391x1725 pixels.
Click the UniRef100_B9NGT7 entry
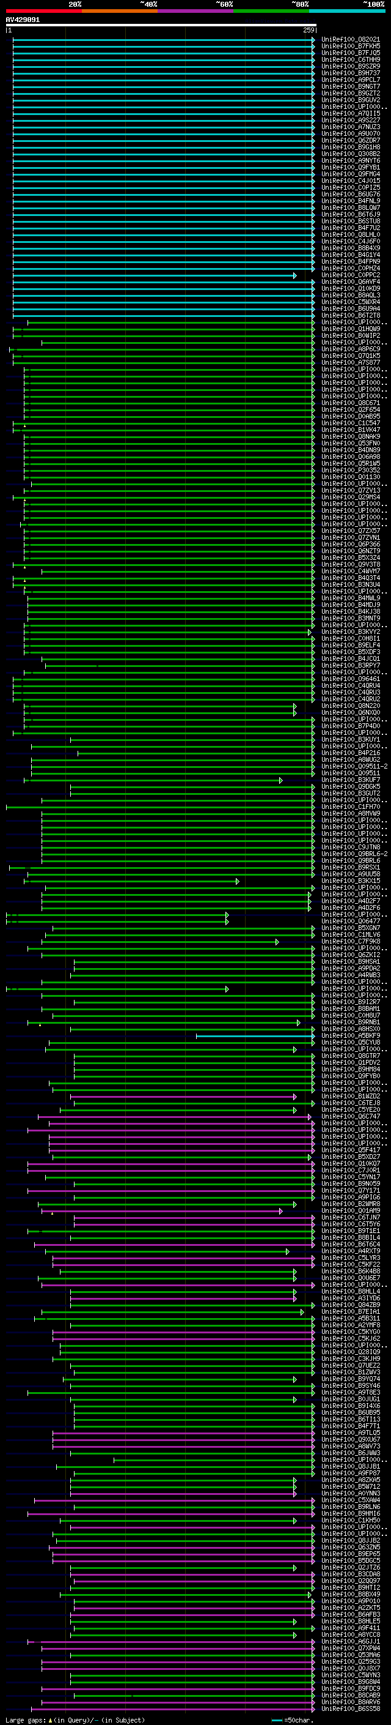point(351,86)
